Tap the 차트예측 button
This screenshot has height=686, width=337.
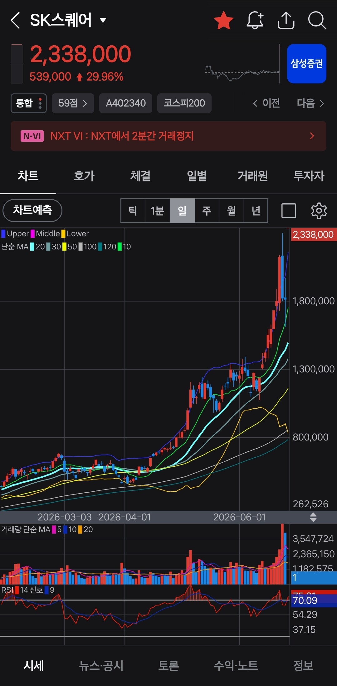coord(32,210)
